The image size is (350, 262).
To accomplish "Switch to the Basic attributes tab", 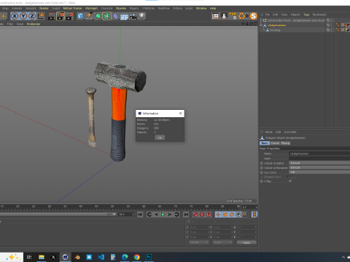I will click(265, 143).
